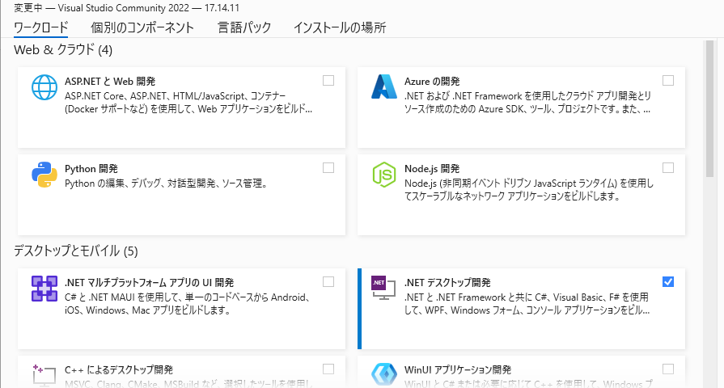
Task: Click the ASP.NET と Web 開発 title text
Action: tap(110, 81)
